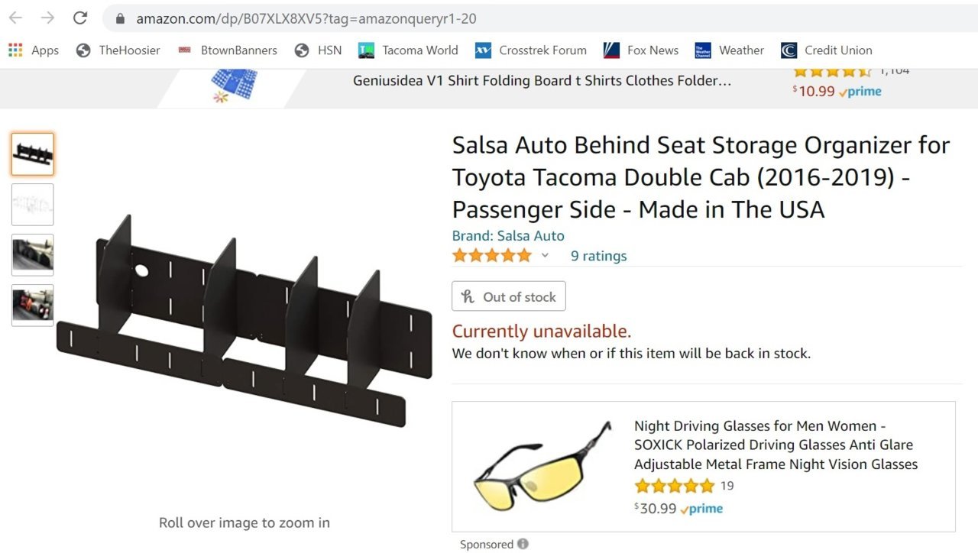Reload the page with refresh icon
The width and height of the screenshot is (978, 553).
(79, 18)
